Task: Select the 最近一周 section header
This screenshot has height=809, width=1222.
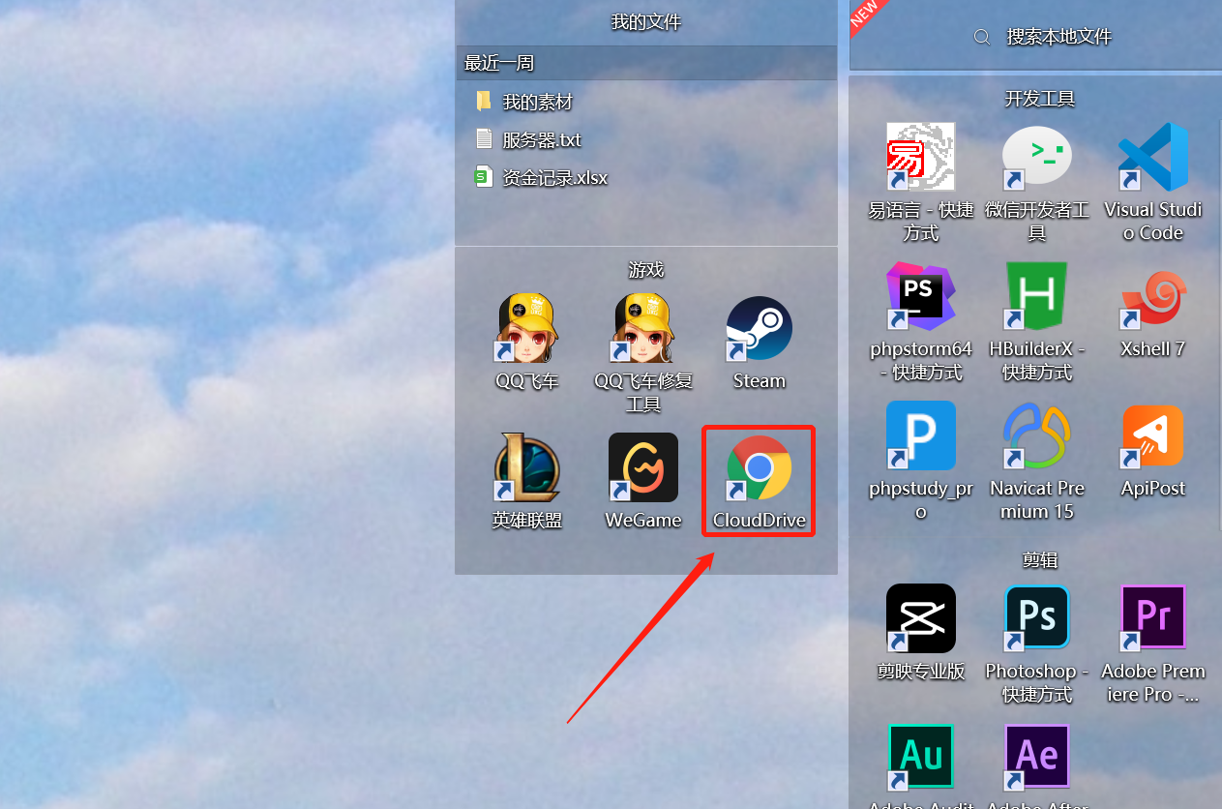Action: tap(646, 63)
